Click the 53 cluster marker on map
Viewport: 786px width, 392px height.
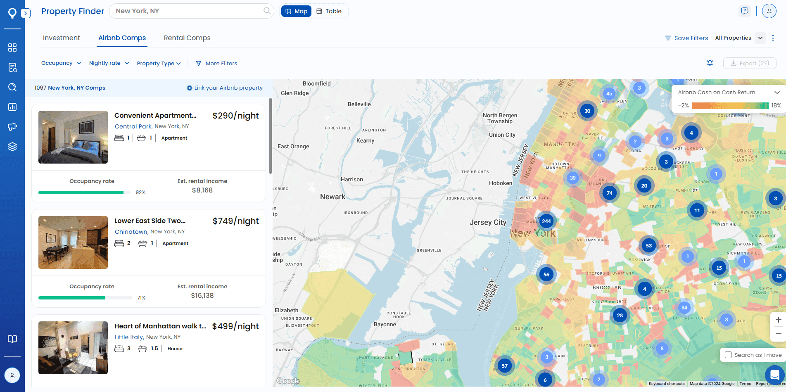pyautogui.click(x=649, y=245)
